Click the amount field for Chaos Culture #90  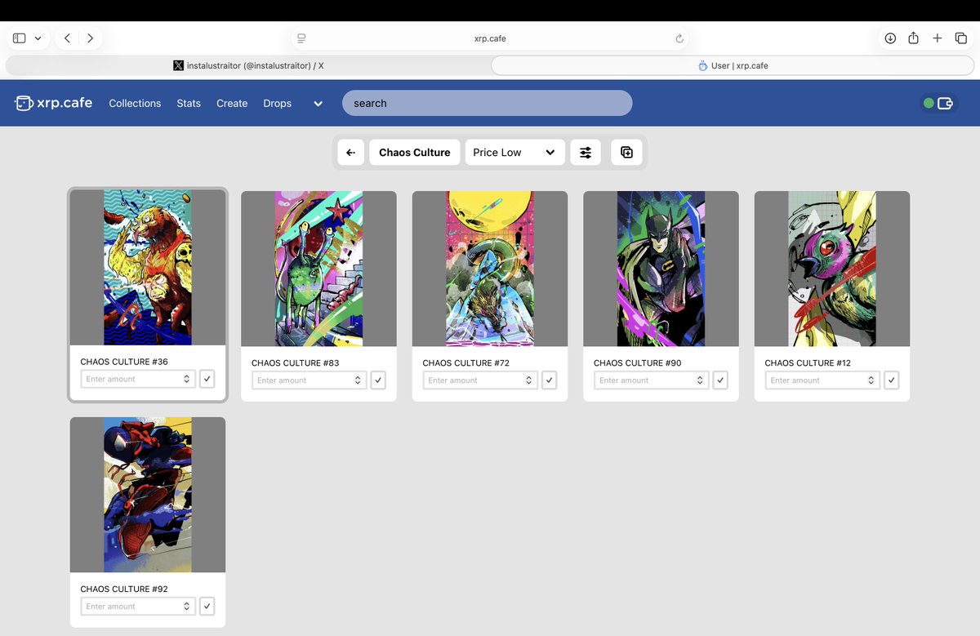click(x=651, y=380)
